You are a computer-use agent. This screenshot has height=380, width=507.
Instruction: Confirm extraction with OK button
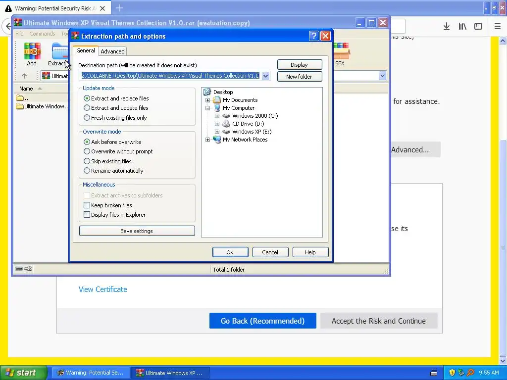[230, 252]
